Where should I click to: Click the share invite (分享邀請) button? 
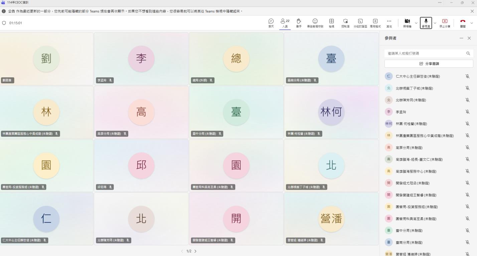coord(429,64)
